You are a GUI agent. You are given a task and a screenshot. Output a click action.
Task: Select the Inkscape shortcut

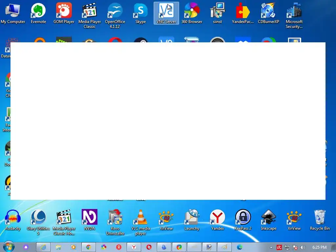[268, 220]
